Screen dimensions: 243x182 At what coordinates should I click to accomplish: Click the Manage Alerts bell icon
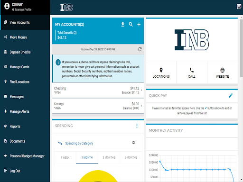tap(5, 111)
